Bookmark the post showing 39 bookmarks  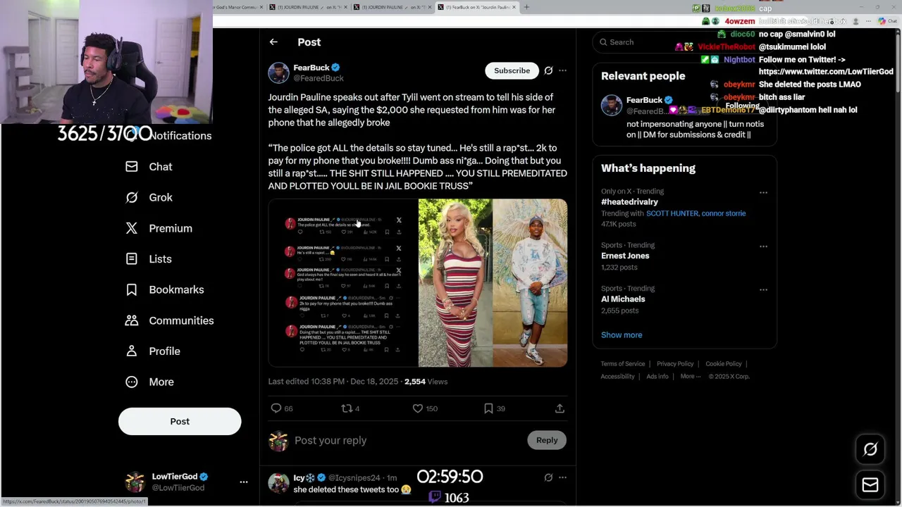(x=488, y=408)
